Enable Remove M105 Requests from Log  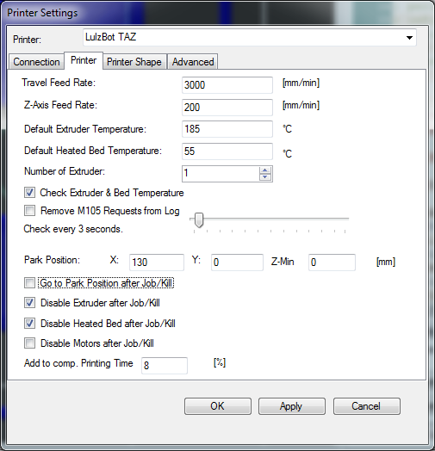coord(29,210)
